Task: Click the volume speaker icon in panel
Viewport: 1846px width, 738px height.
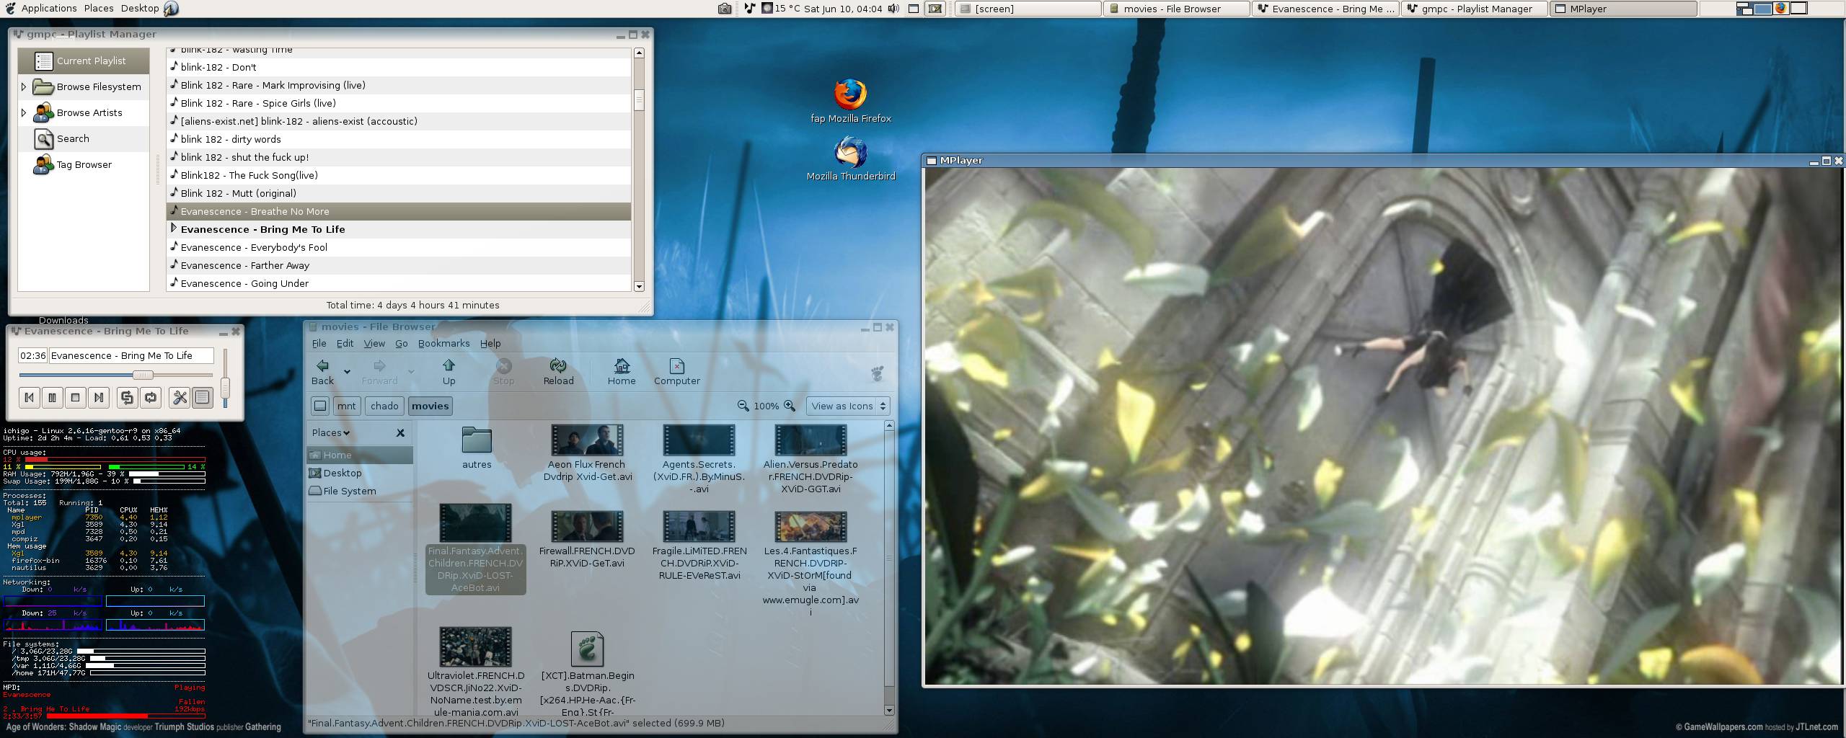Action: click(893, 9)
